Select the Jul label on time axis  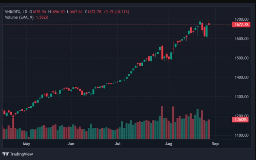pos(117,144)
